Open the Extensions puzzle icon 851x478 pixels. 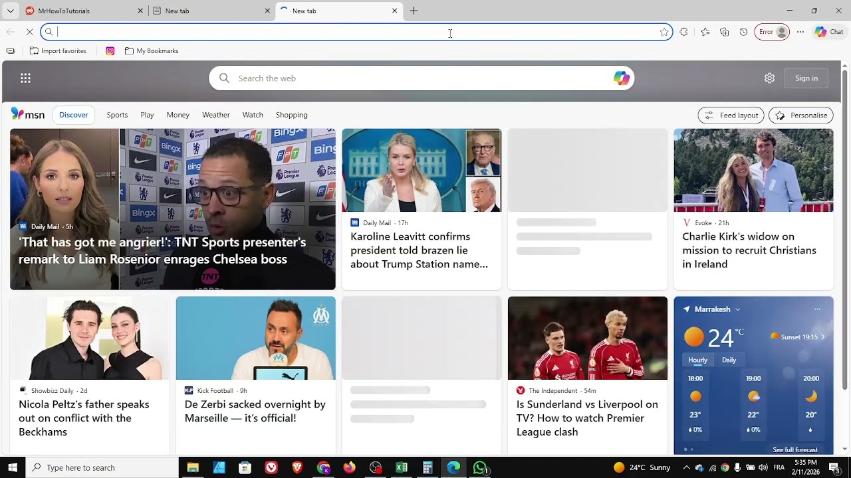pos(683,32)
